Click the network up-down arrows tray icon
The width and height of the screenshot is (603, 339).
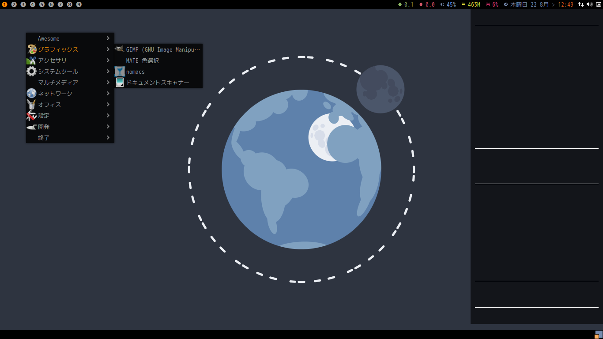(581, 4)
